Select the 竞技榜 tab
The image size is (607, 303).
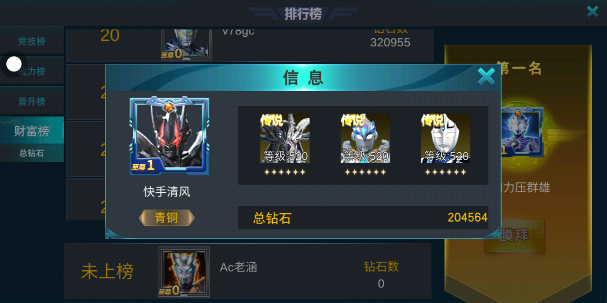pos(32,41)
